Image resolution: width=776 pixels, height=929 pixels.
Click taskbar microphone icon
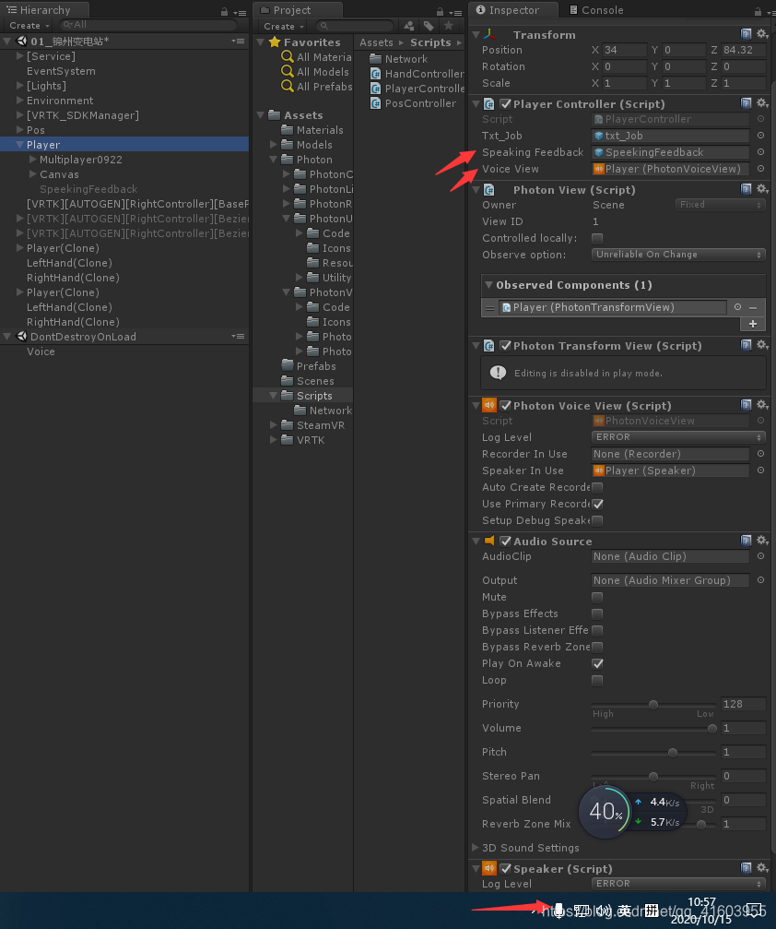tap(558, 911)
